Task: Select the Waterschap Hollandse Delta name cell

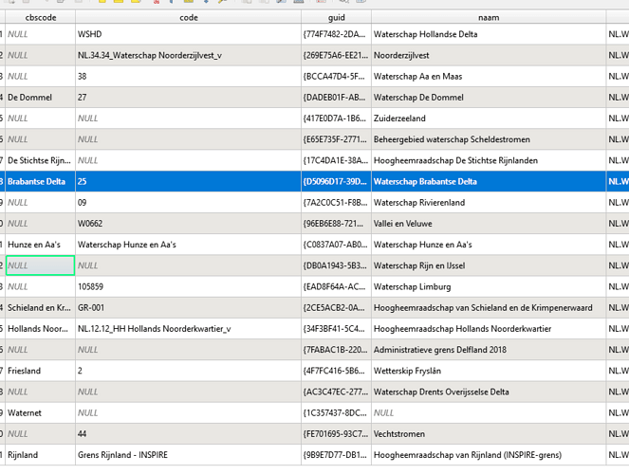Action: [426, 34]
